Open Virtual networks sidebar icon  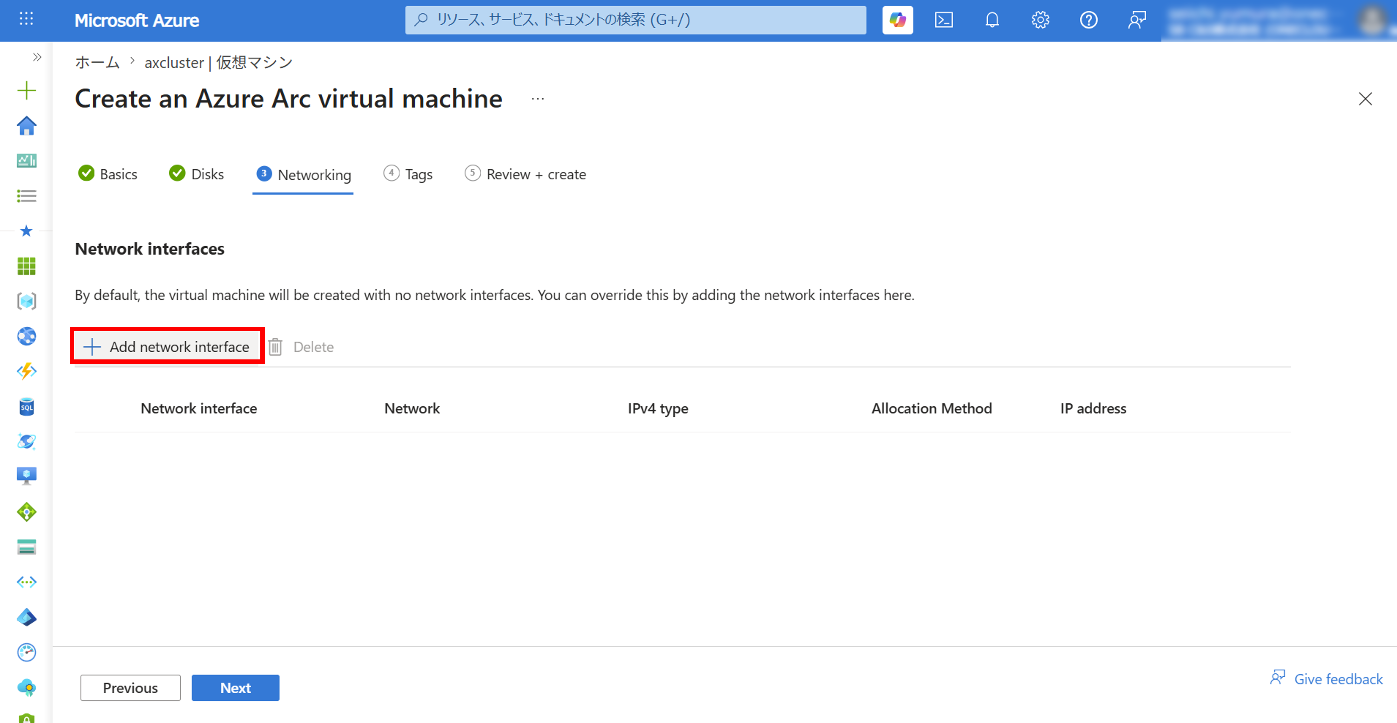tap(26, 582)
